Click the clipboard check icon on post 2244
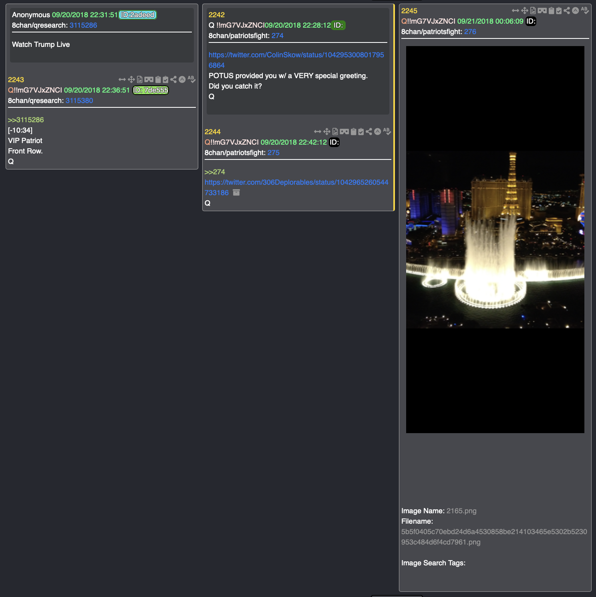This screenshot has width=596, height=597. 361,132
